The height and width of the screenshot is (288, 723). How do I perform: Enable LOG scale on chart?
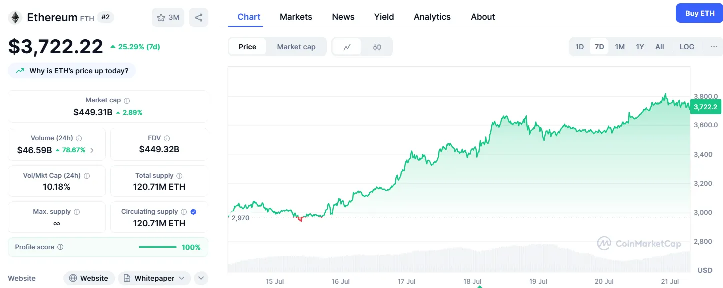click(x=687, y=47)
